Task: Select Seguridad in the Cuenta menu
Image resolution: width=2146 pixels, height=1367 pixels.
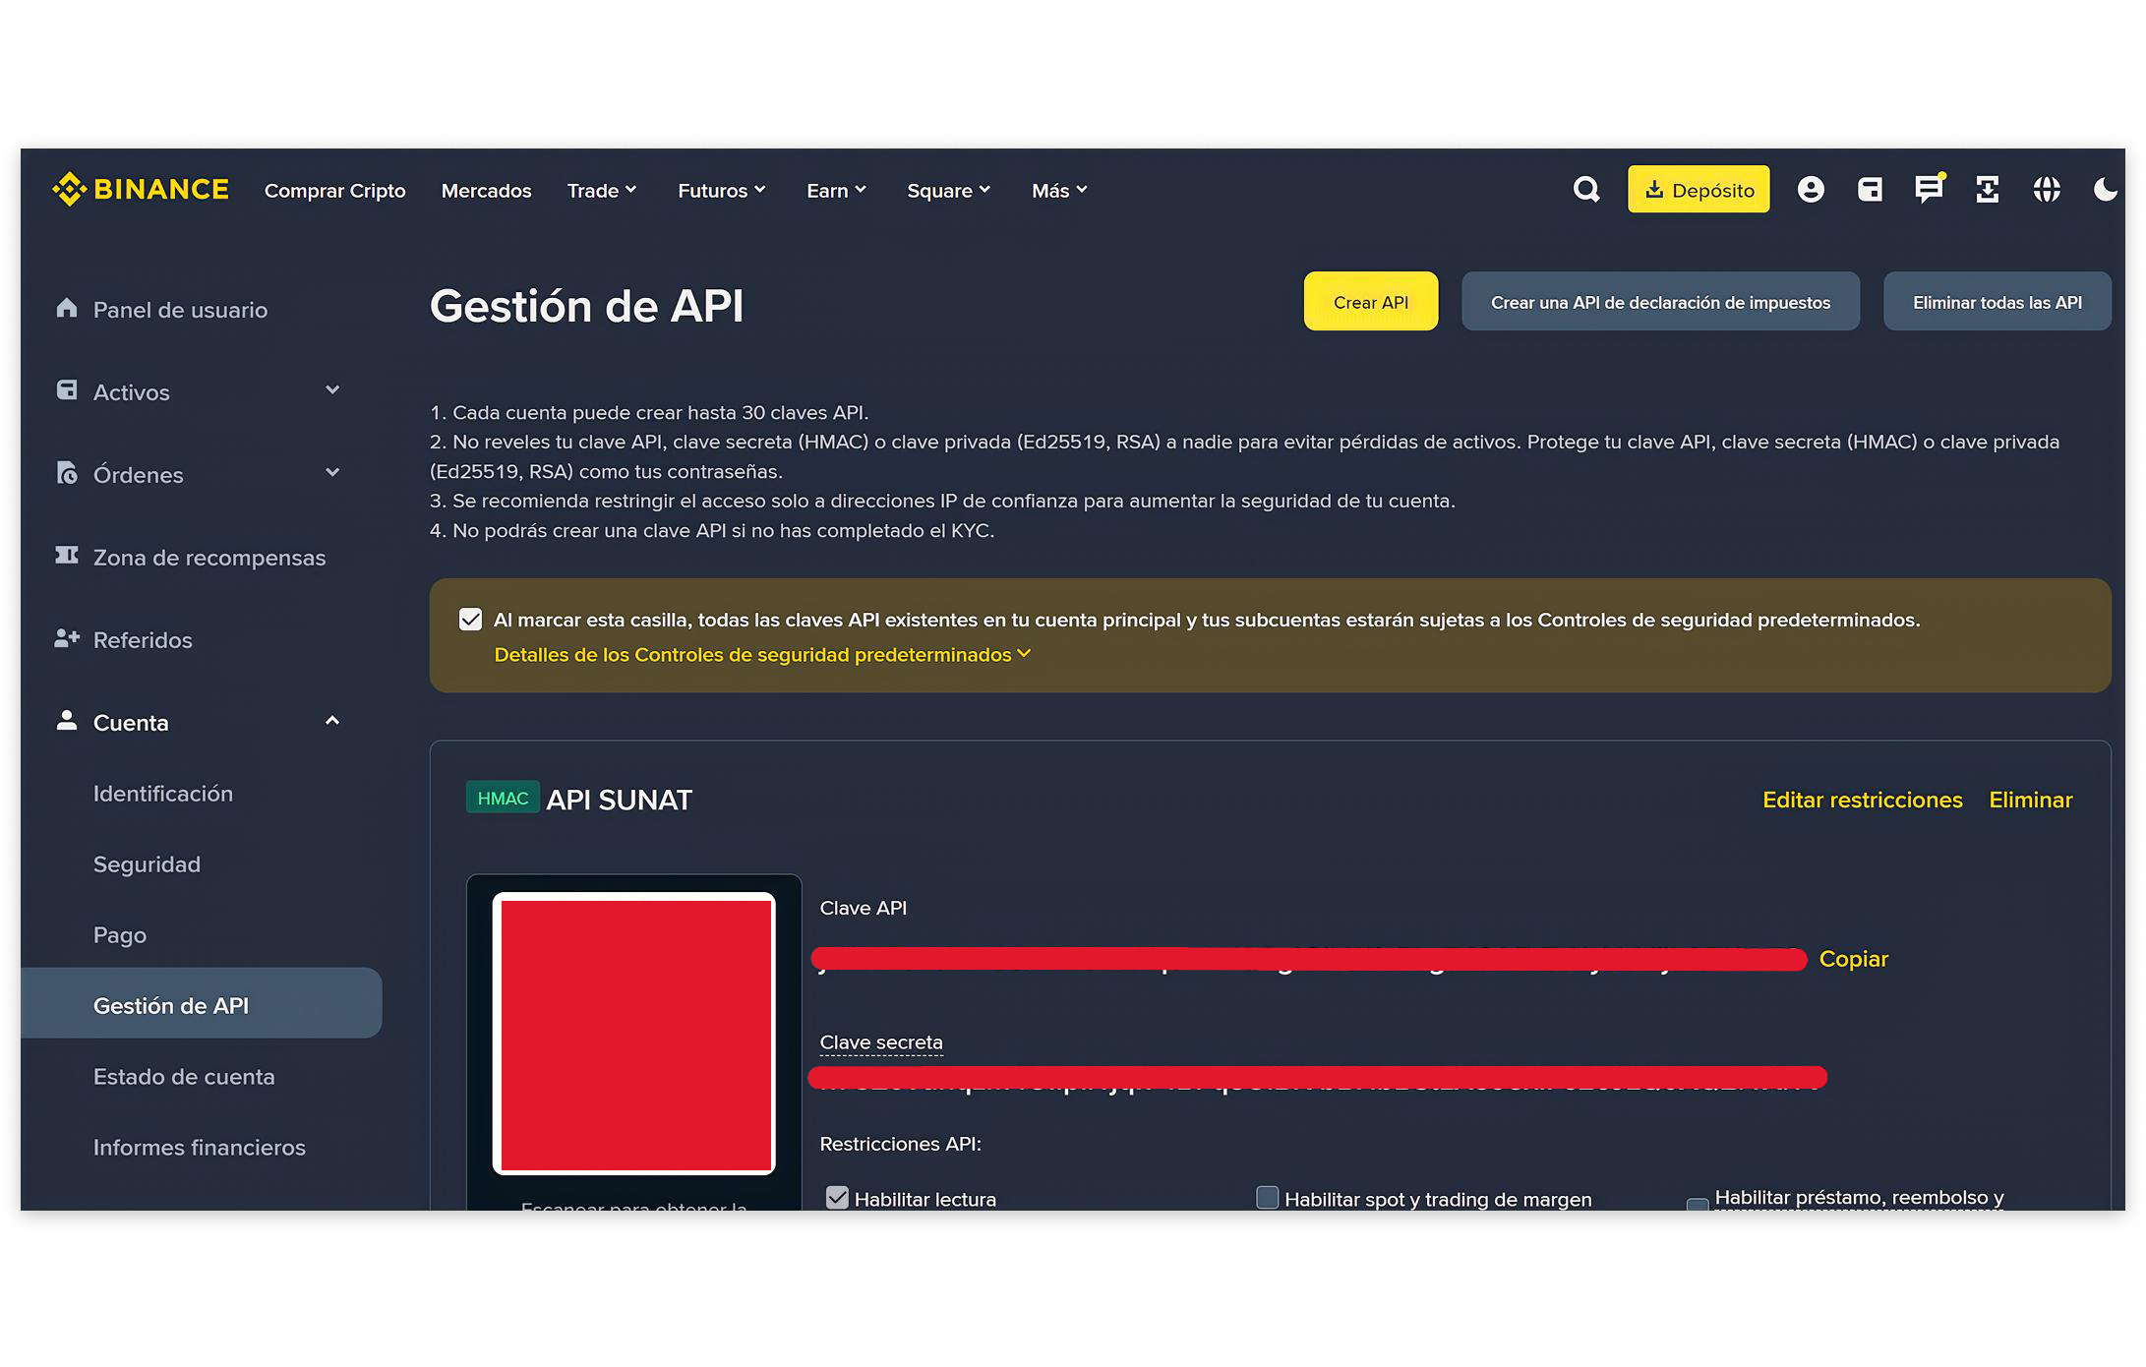Action: 149,864
